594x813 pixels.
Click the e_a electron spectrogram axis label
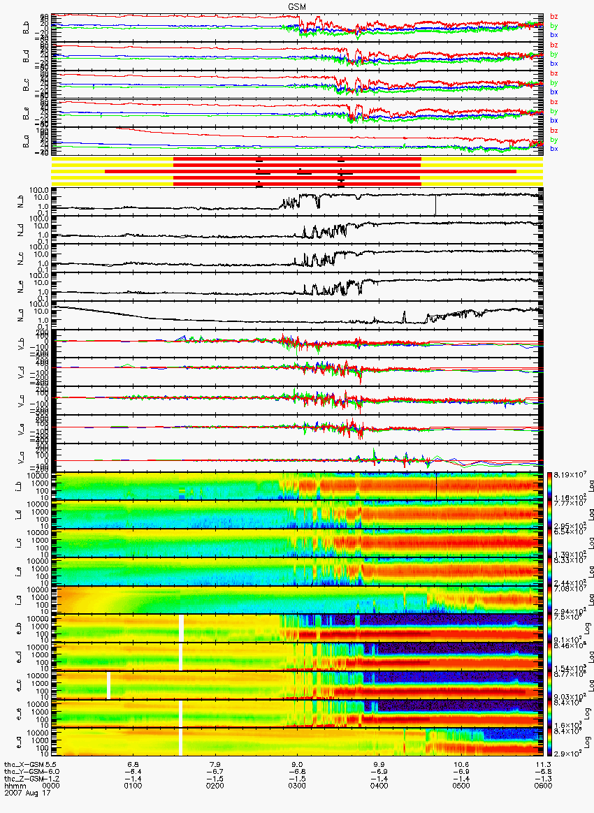(x=19, y=742)
